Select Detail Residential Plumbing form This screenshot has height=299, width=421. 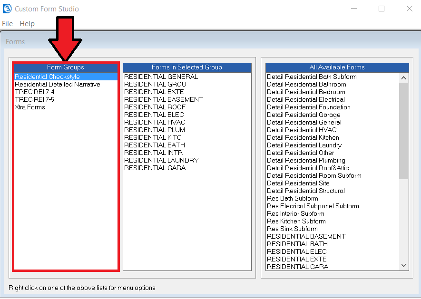pos(333,160)
